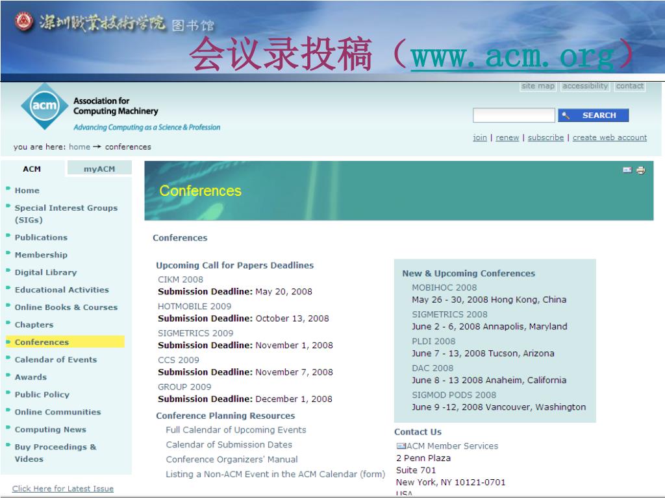The width and height of the screenshot is (665, 498).
Task: Open the www.acm.org link in banner
Action: [x=512, y=56]
